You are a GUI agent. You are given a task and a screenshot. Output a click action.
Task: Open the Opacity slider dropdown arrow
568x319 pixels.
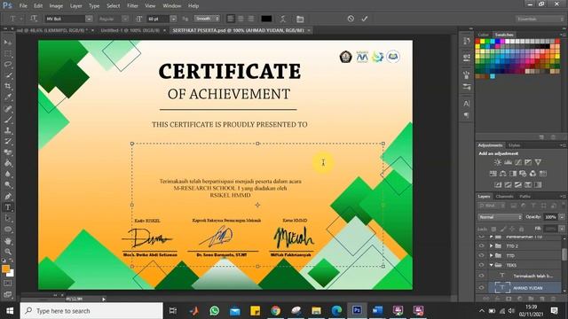[562, 217]
